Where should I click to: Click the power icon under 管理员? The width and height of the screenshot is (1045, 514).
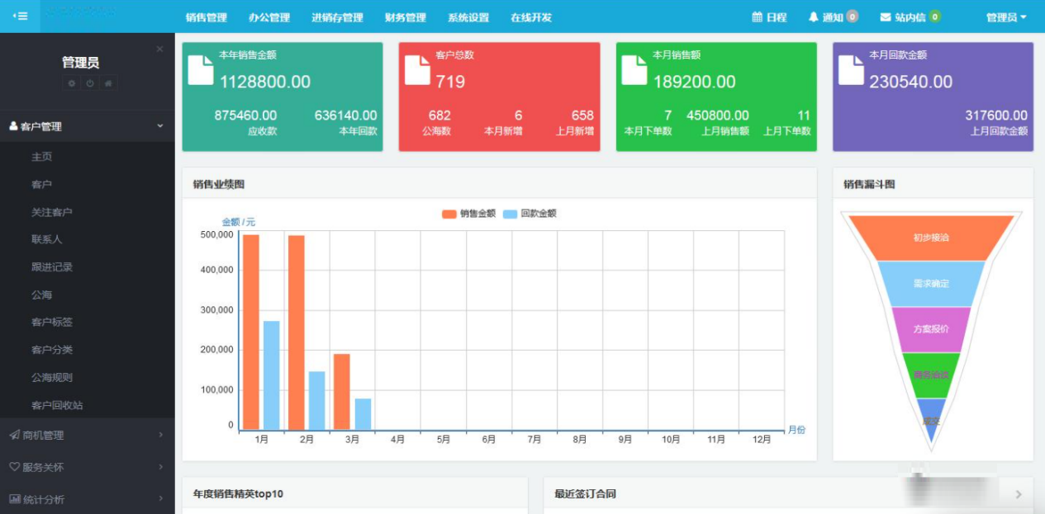click(90, 83)
